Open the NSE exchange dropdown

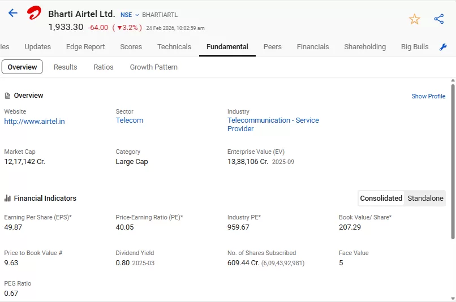[130, 15]
